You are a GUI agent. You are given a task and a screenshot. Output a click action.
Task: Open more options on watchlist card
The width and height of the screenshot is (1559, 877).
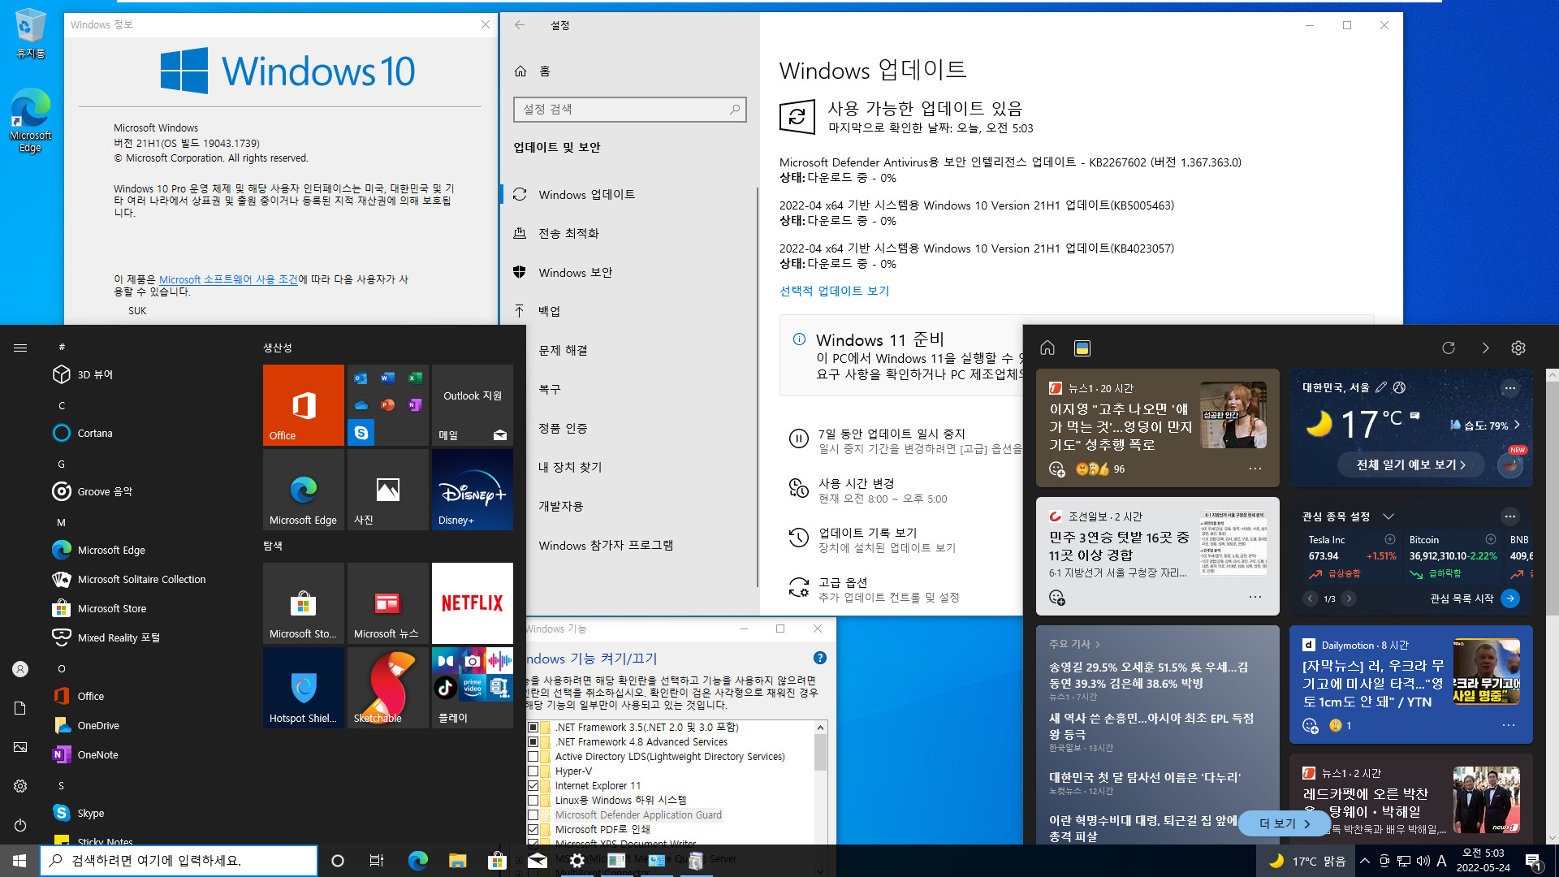[1510, 516]
